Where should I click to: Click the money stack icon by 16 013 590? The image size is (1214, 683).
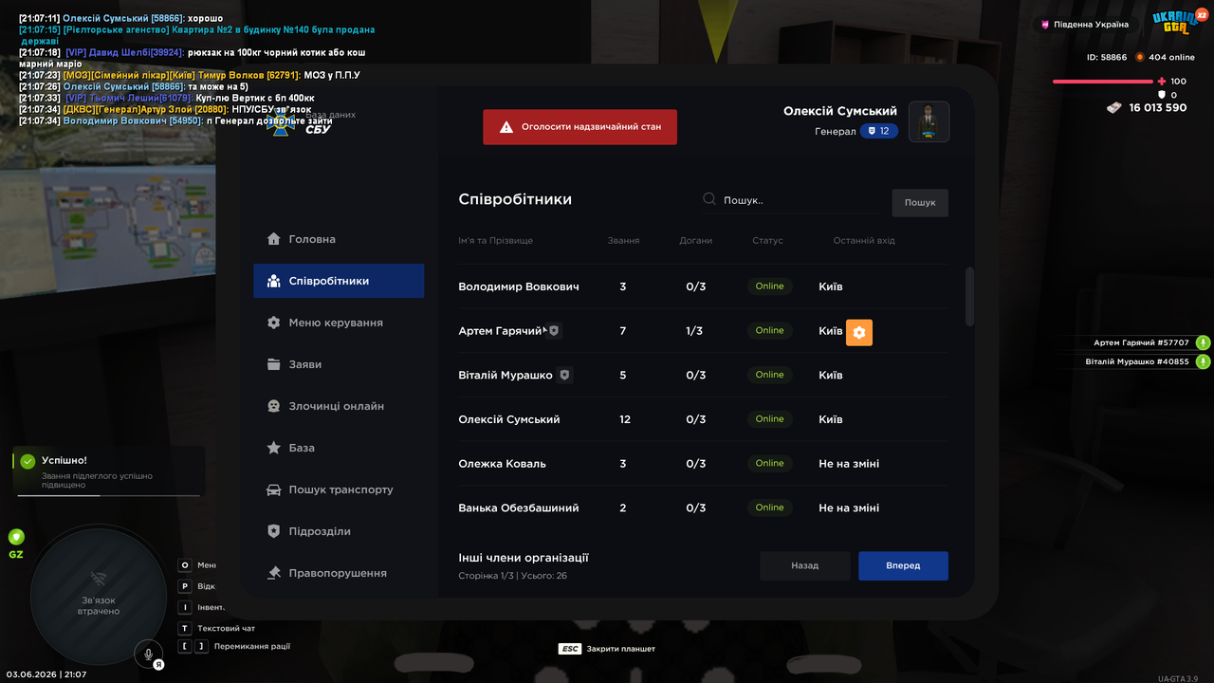coord(1114,108)
